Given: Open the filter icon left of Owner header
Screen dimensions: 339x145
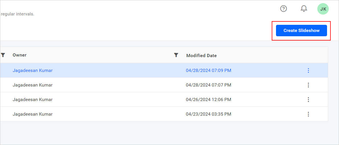Looking at the screenshot, I should [3, 55].
